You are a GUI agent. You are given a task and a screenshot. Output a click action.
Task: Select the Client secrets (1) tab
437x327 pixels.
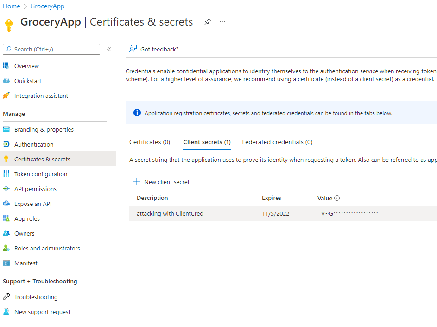pyautogui.click(x=207, y=142)
